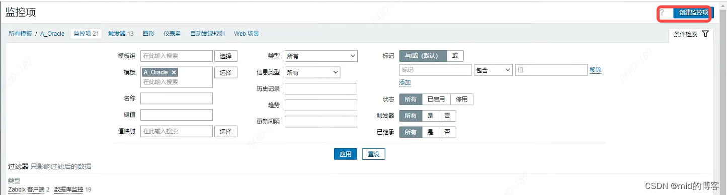
Task: Open the 类型 dropdown
Action: pos(321,56)
